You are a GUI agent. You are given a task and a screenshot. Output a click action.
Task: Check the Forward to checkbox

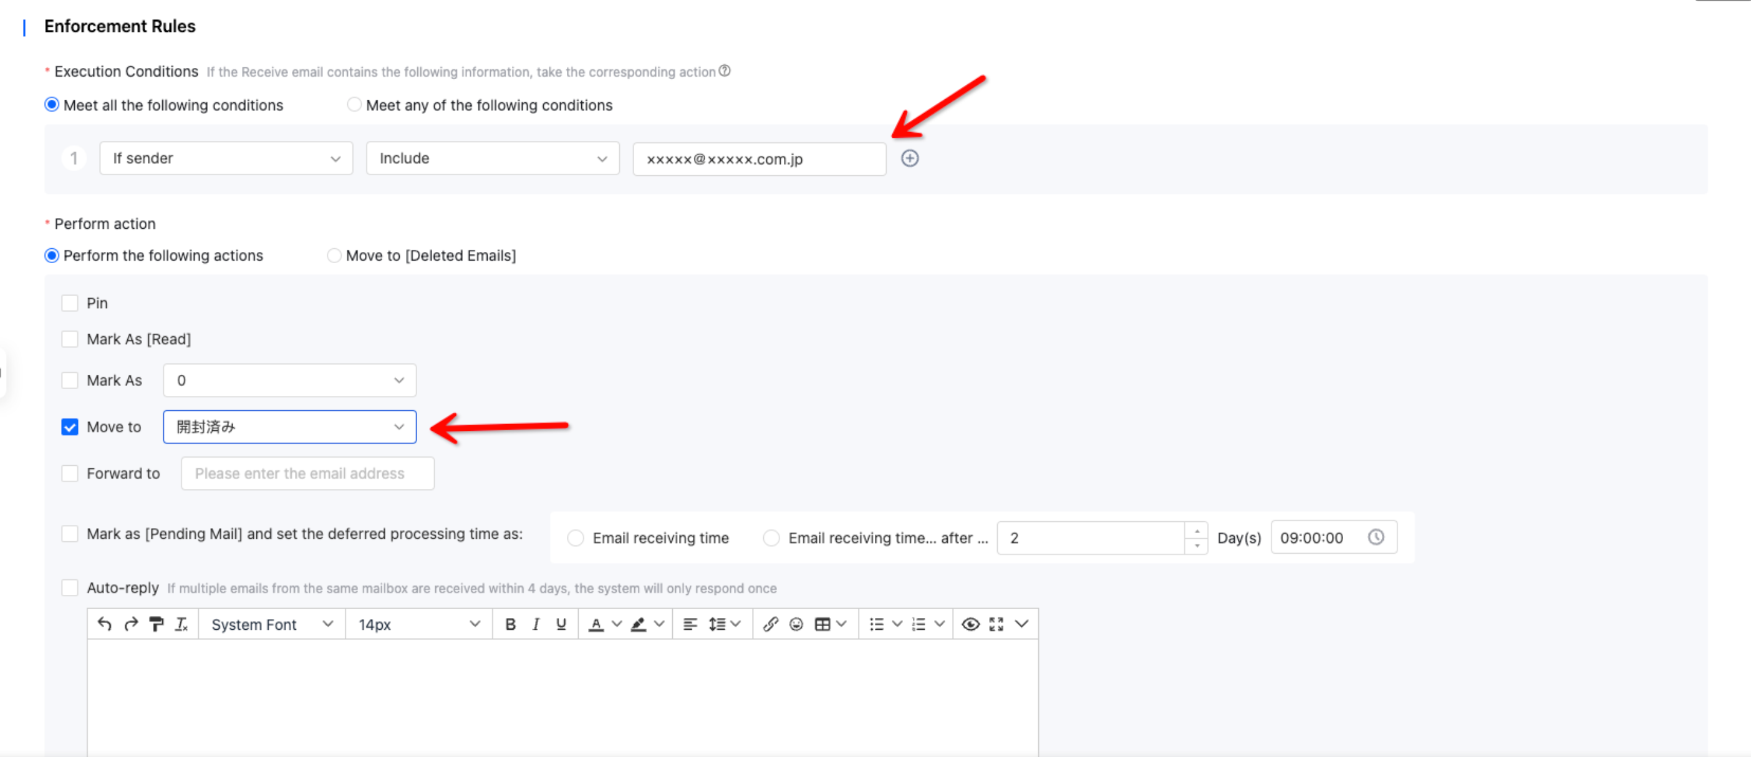69,474
